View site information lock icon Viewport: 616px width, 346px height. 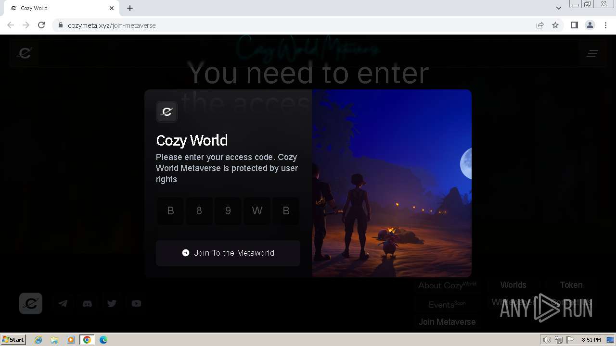coord(61,25)
